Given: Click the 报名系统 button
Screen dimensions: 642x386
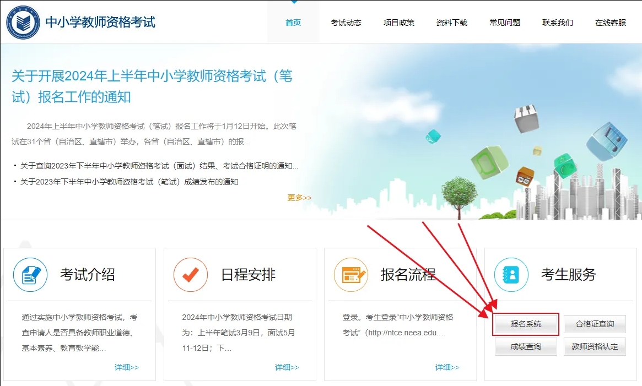Looking at the screenshot, I should click(526, 324).
